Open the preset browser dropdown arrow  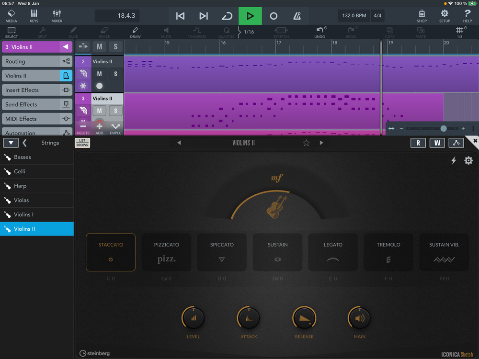[x=11, y=143]
